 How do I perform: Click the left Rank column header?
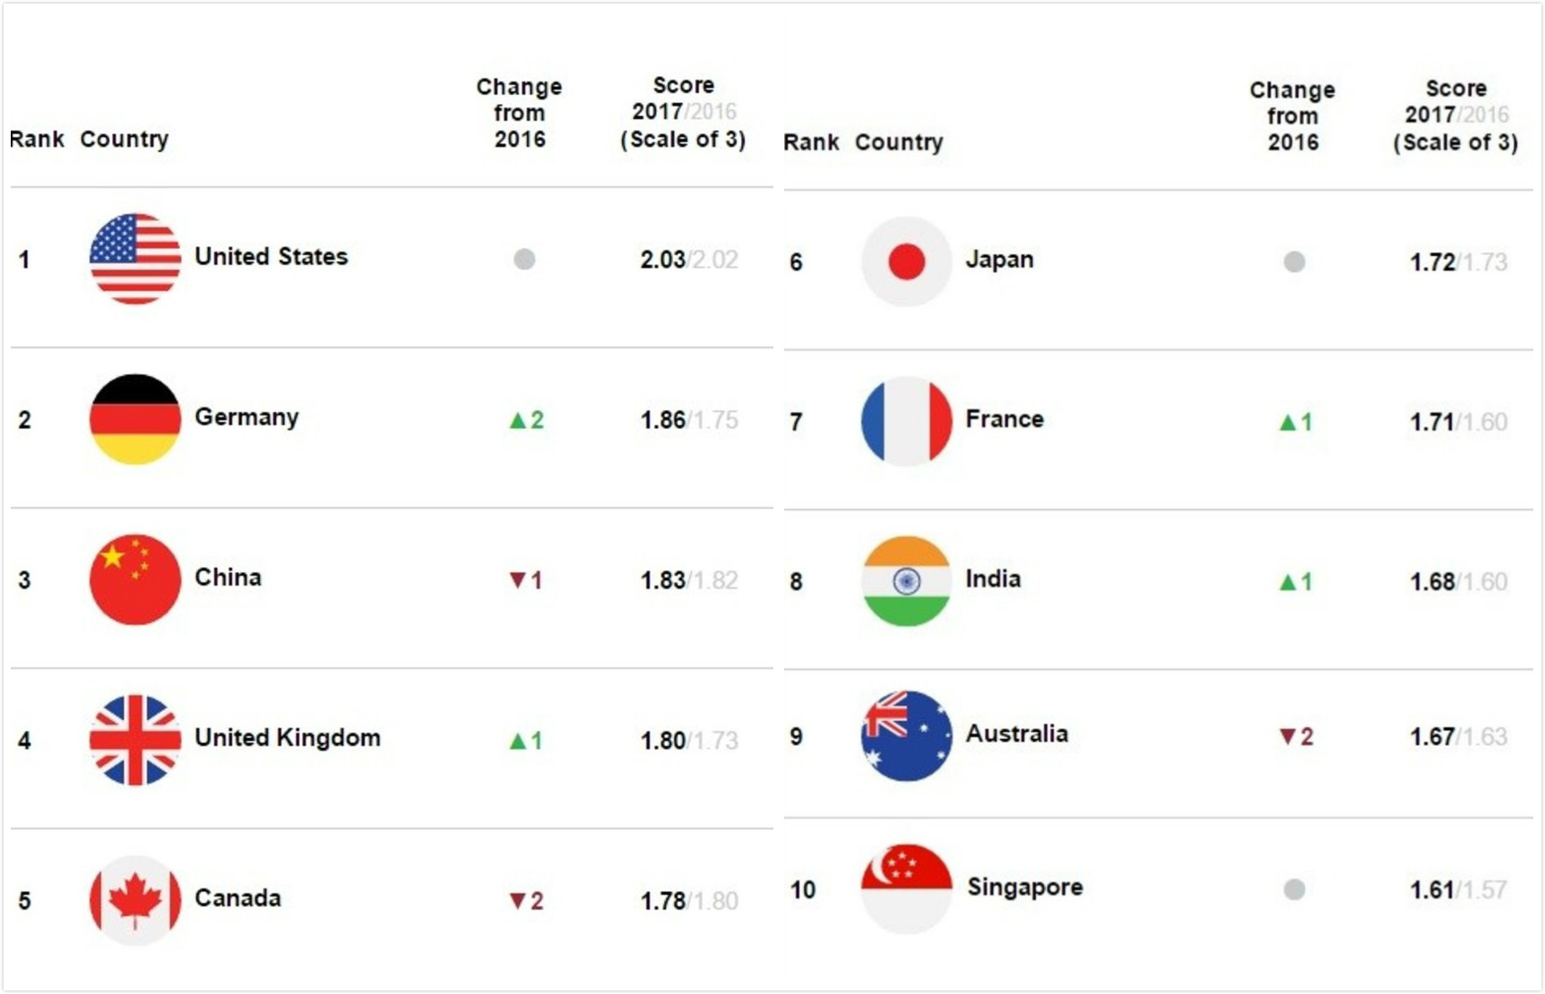[x=37, y=140]
